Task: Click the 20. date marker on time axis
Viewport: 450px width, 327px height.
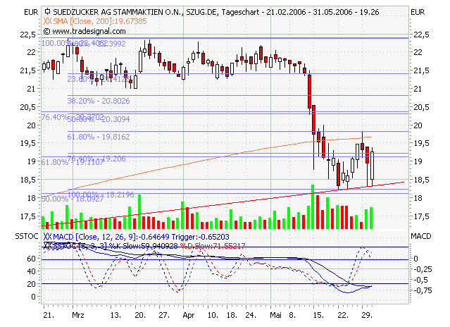Action: pyautogui.click(x=140, y=315)
